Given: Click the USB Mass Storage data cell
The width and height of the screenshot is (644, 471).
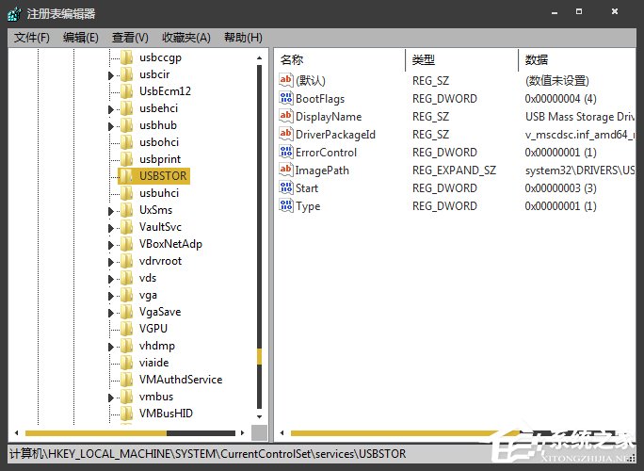Looking at the screenshot, I should pyautogui.click(x=580, y=117).
